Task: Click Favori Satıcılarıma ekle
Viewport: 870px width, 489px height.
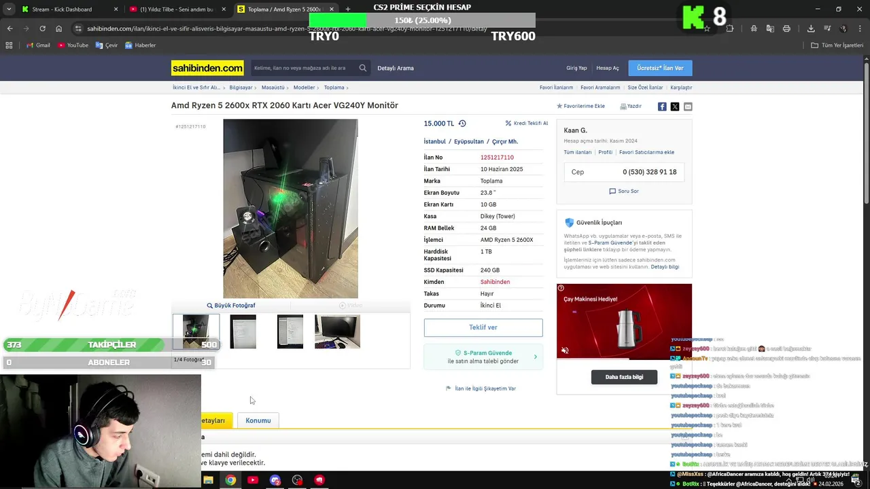Action: 646,152
